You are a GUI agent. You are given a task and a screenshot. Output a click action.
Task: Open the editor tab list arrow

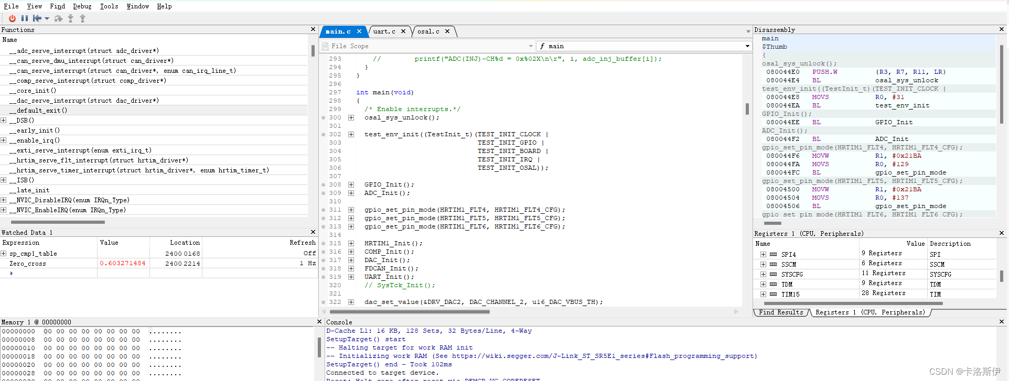pyautogui.click(x=748, y=31)
